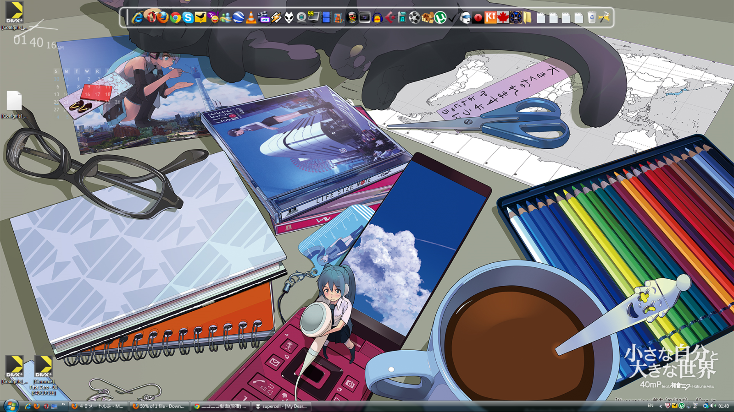
Task: Open the volume speaker icon in tray
Action: pyautogui.click(x=713, y=406)
